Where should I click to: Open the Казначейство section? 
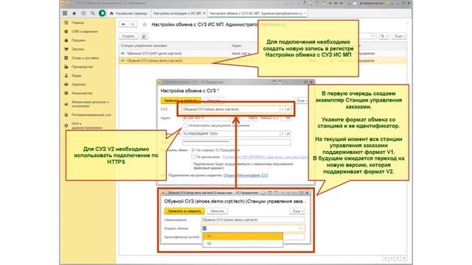[x=82, y=93]
